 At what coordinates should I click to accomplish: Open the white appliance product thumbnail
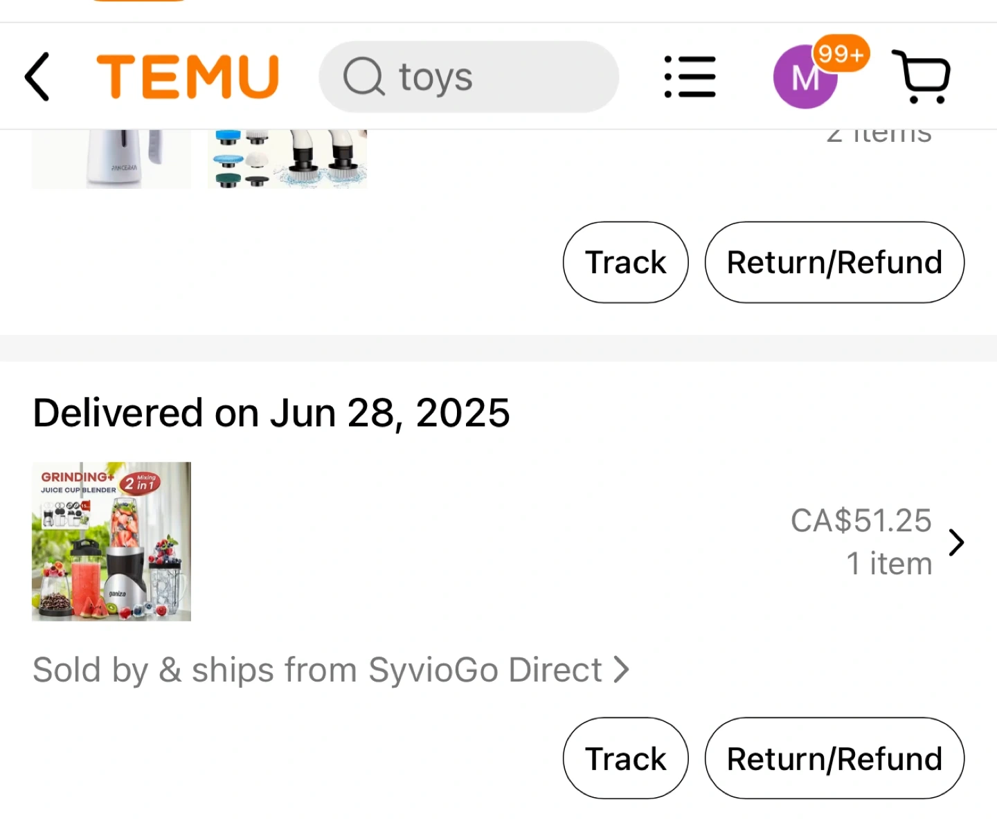tap(111, 159)
